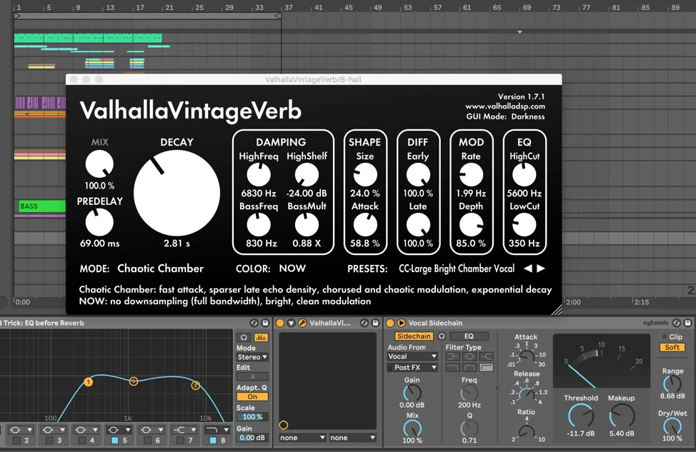696x452 pixels.
Task: Disable EQ band 8 checkbox
Action: pos(214,441)
